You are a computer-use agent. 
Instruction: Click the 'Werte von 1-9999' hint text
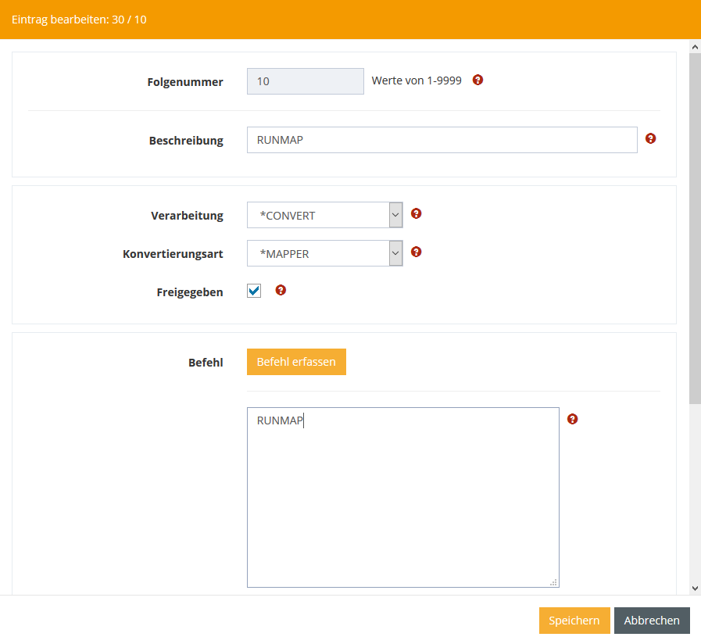pos(417,80)
